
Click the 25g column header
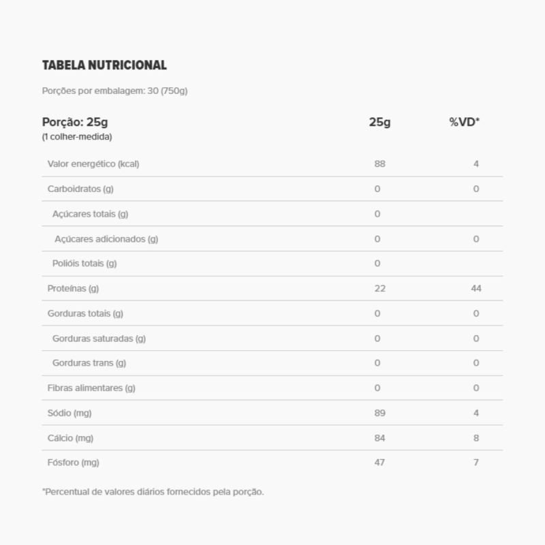click(x=379, y=122)
